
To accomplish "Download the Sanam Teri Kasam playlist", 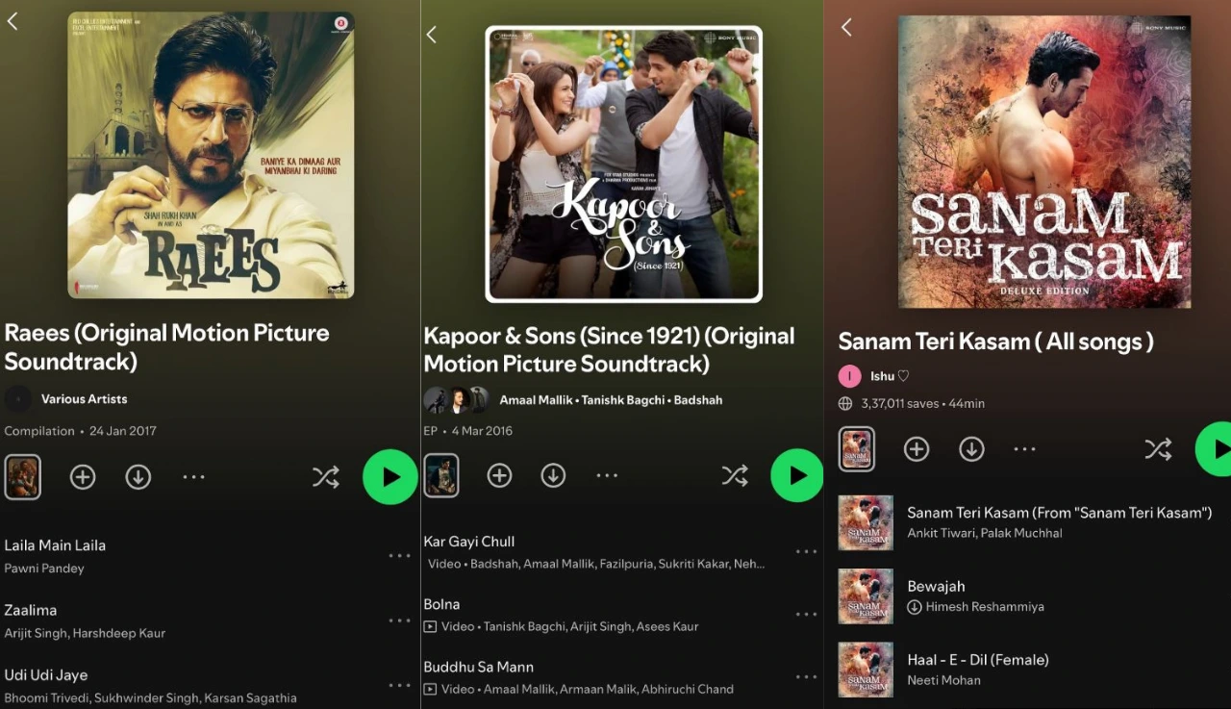I will pyautogui.click(x=971, y=449).
